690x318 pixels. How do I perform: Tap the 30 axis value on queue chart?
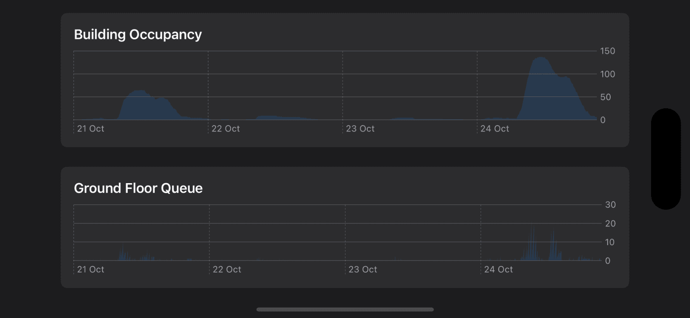pyautogui.click(x=611, y=205)
